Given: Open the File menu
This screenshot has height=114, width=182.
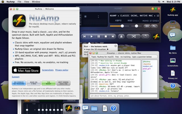Looking at the screenshot, I should click(x=19, y=2).
